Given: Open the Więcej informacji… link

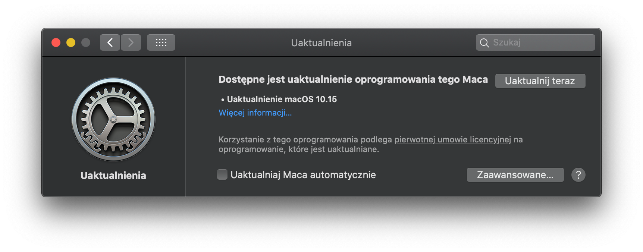Looking at the screenshot, I should click(x=255, y=113).
